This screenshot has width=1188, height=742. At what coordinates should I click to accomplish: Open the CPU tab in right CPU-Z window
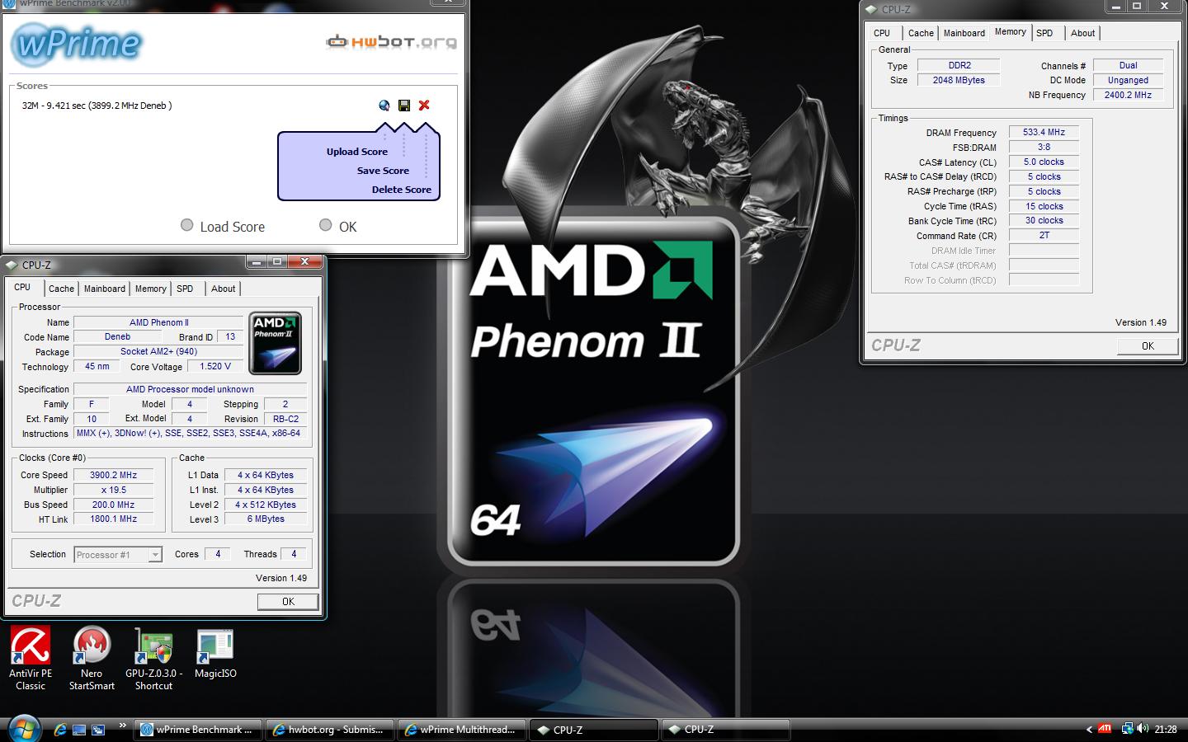click(x=882, y=33)
